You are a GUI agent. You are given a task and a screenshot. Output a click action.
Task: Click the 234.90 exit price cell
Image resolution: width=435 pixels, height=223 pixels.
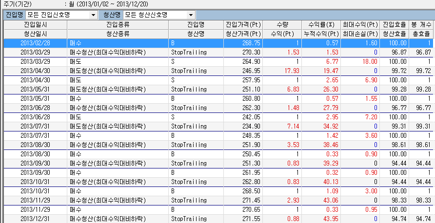click(243, 126)
